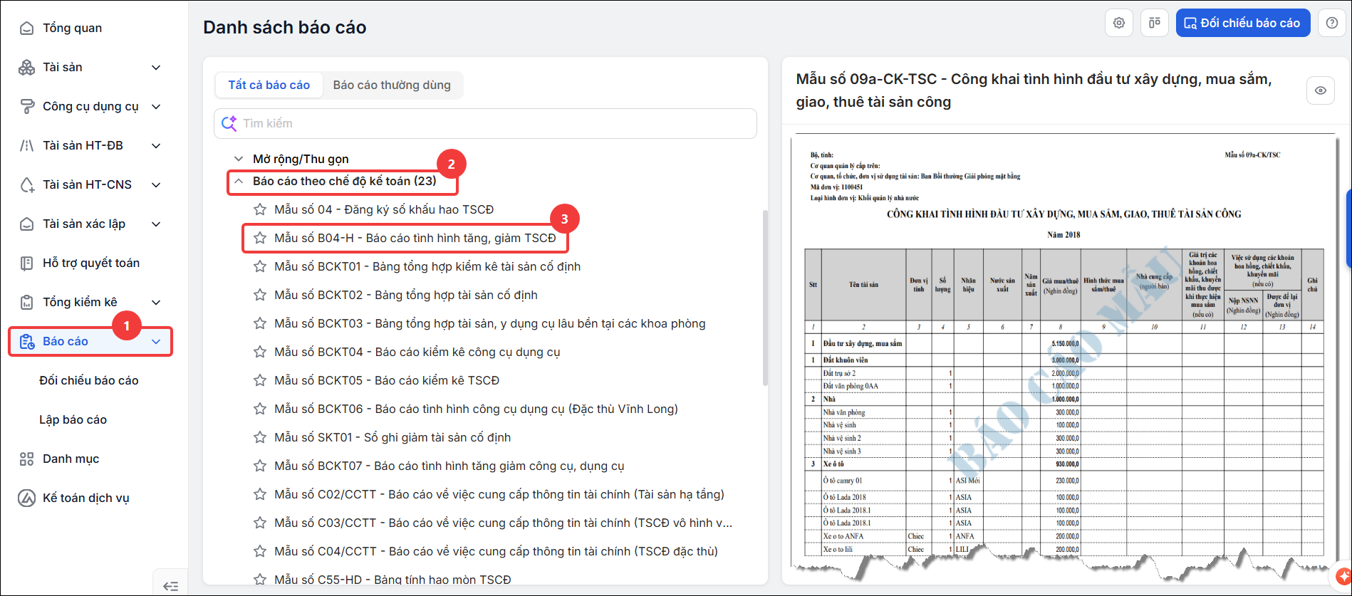The image size is (1352, 596).
Task: Star Mẫu số BCKT07 as favorite
Action: 260,466
